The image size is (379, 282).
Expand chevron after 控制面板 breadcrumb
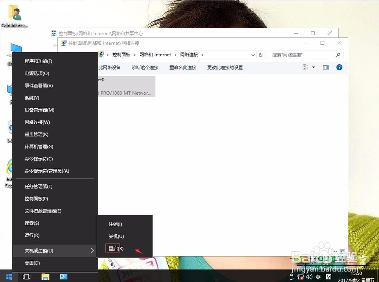tap(135, 55)
